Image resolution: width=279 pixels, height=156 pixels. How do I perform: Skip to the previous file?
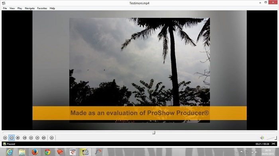tap(25, 138)
